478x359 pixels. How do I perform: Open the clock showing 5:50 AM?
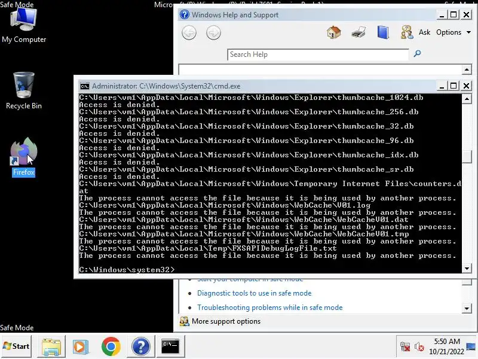pos(446,346)
